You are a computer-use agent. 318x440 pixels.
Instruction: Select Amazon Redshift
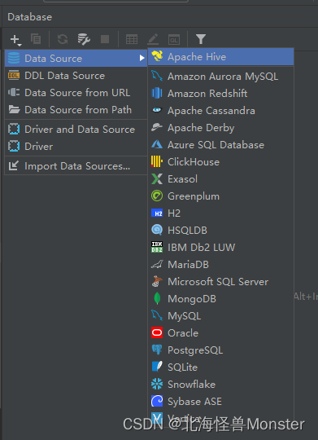(220, 94)
